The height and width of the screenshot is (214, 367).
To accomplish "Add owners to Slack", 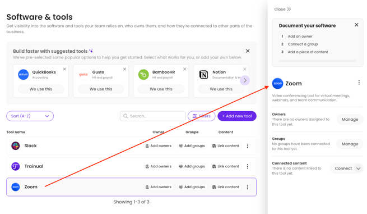I will pyautogui.click(x=159, y=145).
